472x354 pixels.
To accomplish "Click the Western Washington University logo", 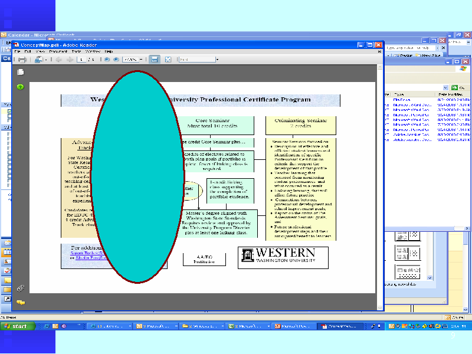I will click(283, 258).
